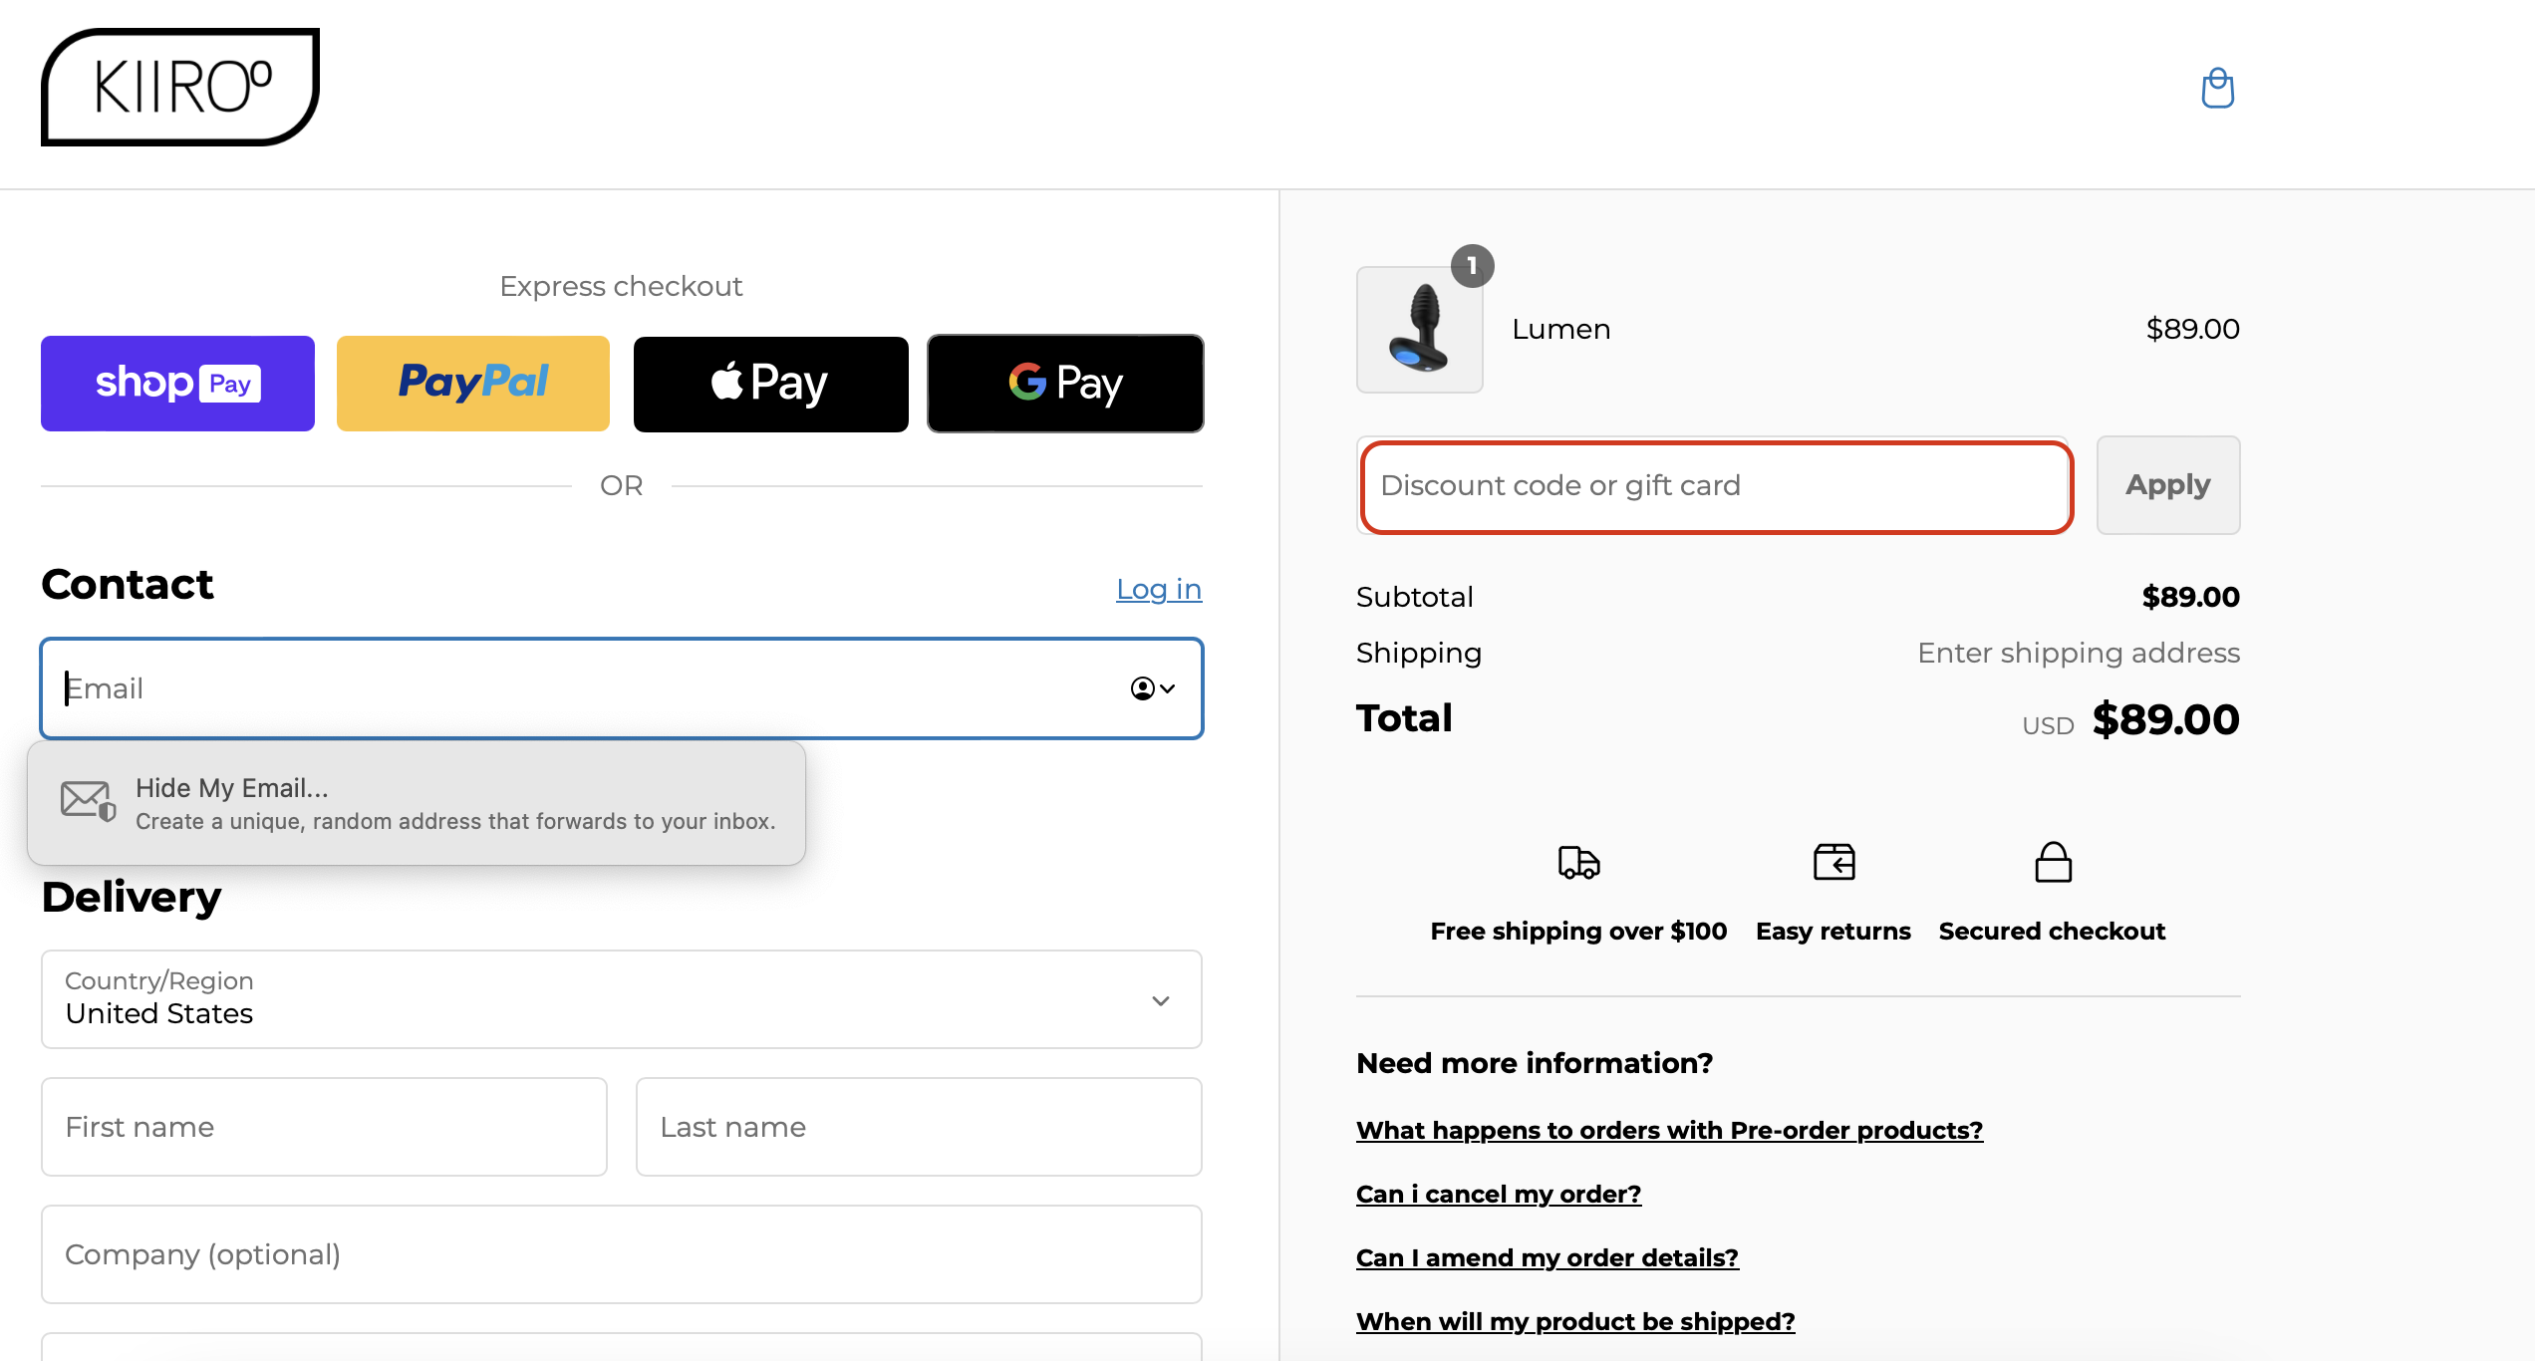The width and height of the screenshot is (2535, 1361).
Task: Click the Log in link
Action: [1158, 589]
